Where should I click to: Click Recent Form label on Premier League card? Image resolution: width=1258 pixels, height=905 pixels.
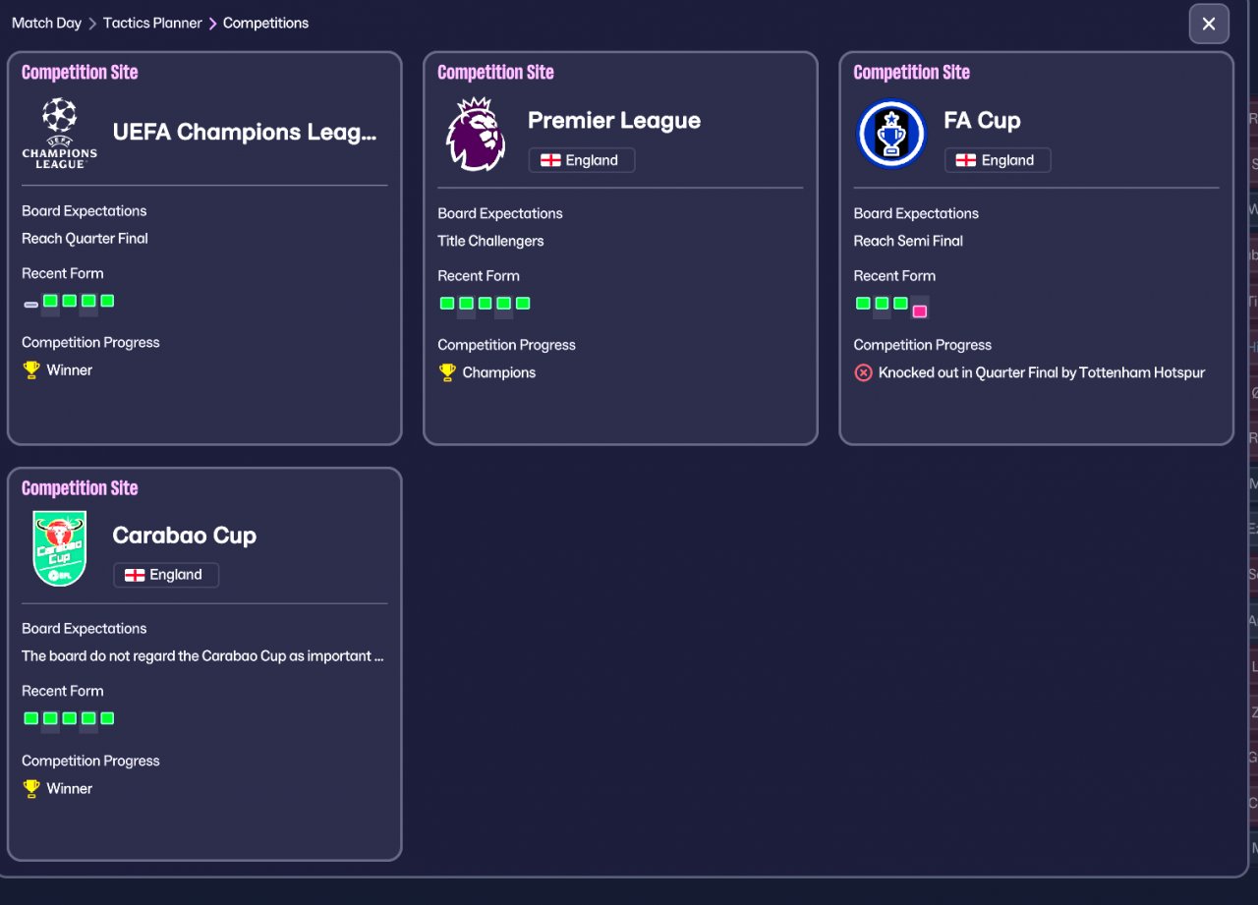[x=479, y=276]
